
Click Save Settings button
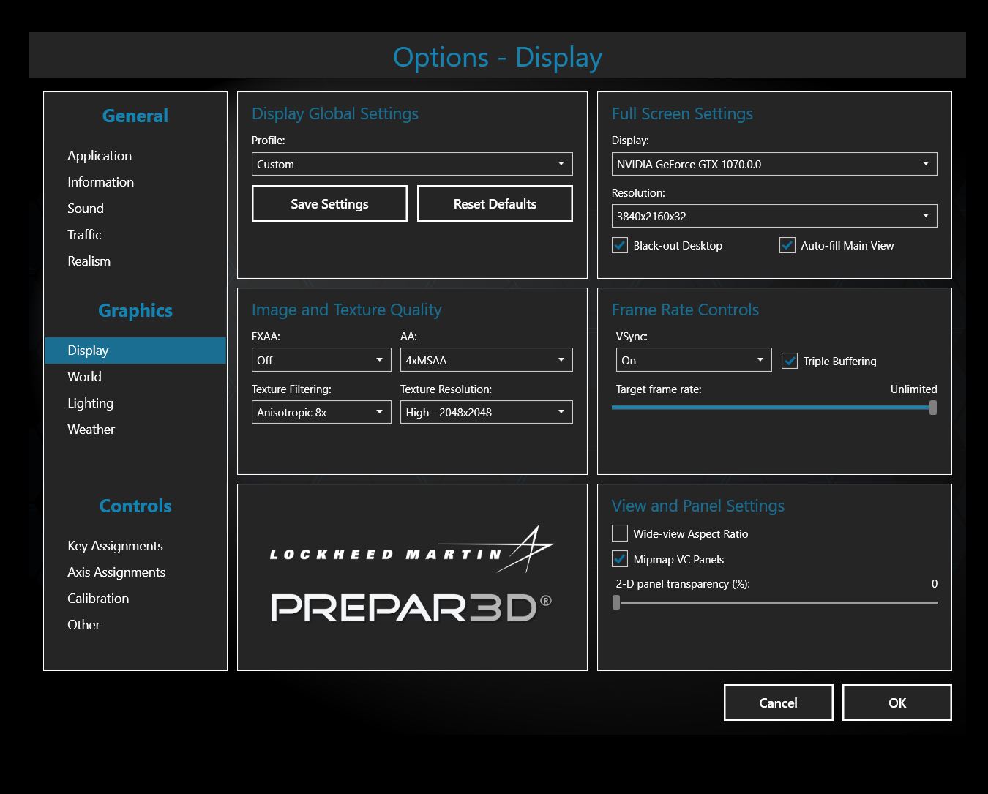coord(329,203)
